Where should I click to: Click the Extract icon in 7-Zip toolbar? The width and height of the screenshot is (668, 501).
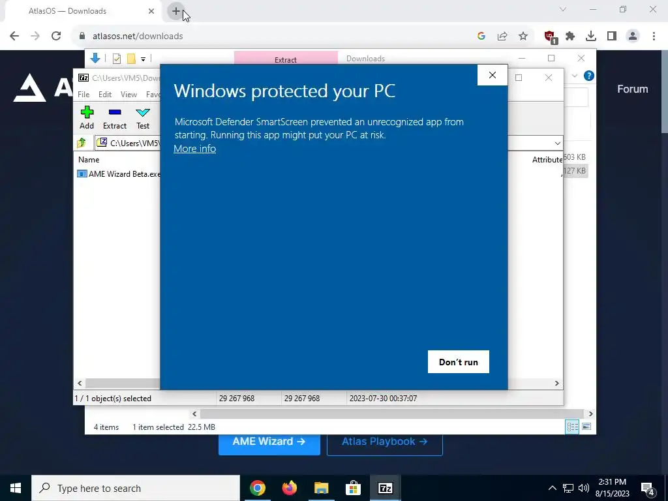point(115,117)
